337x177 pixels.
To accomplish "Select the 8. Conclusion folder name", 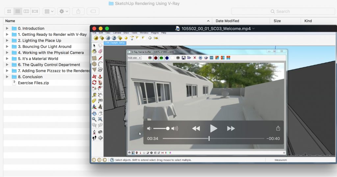I will click(x=30, y=77).
